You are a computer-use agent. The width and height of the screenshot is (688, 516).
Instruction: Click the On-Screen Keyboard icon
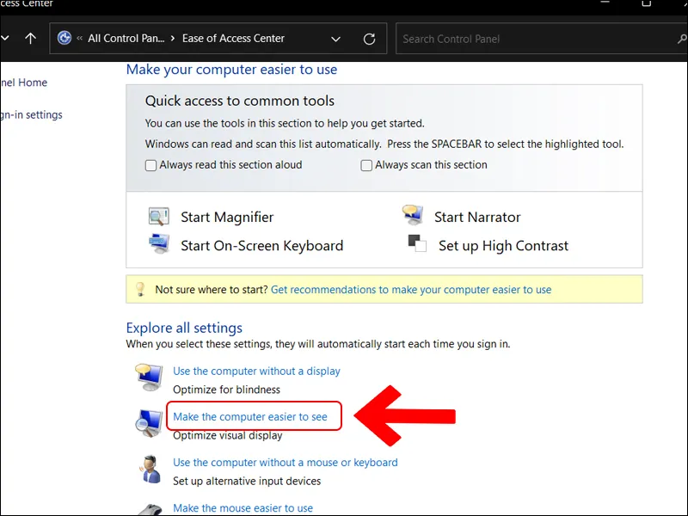[x=158, y=245]
